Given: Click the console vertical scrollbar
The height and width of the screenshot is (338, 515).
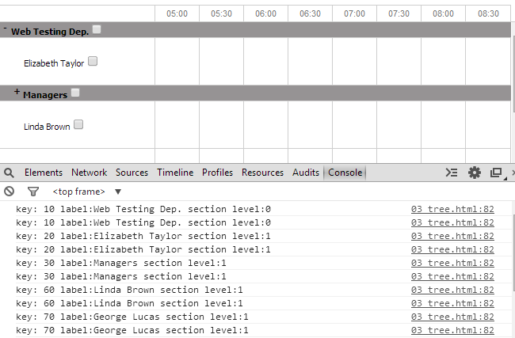Looking at the screenshot, I should 513,252.
